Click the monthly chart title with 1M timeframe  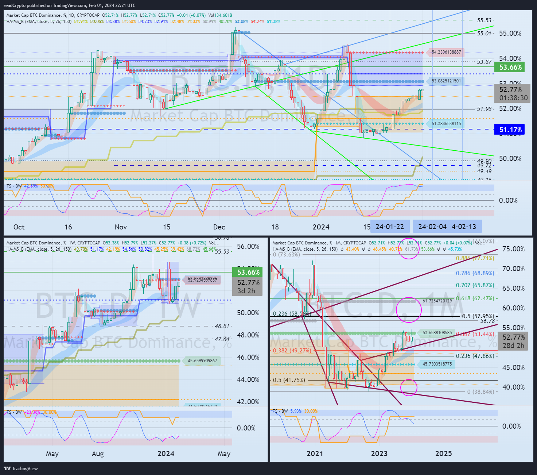click(319, 243)
